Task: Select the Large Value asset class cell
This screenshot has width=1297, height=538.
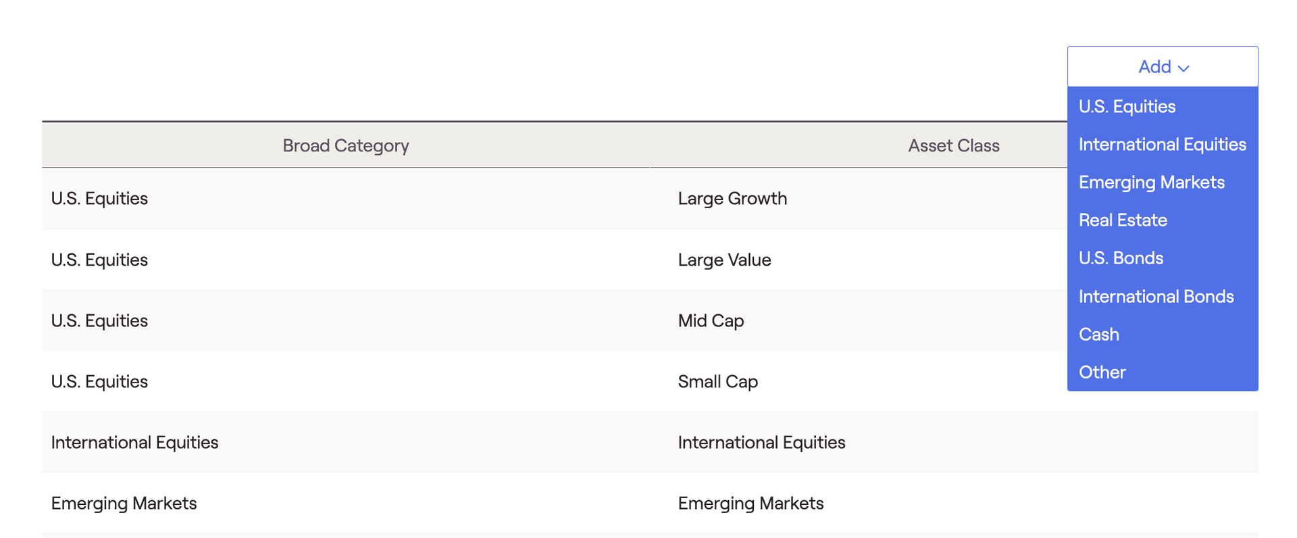Action: (x=724, y=260)
